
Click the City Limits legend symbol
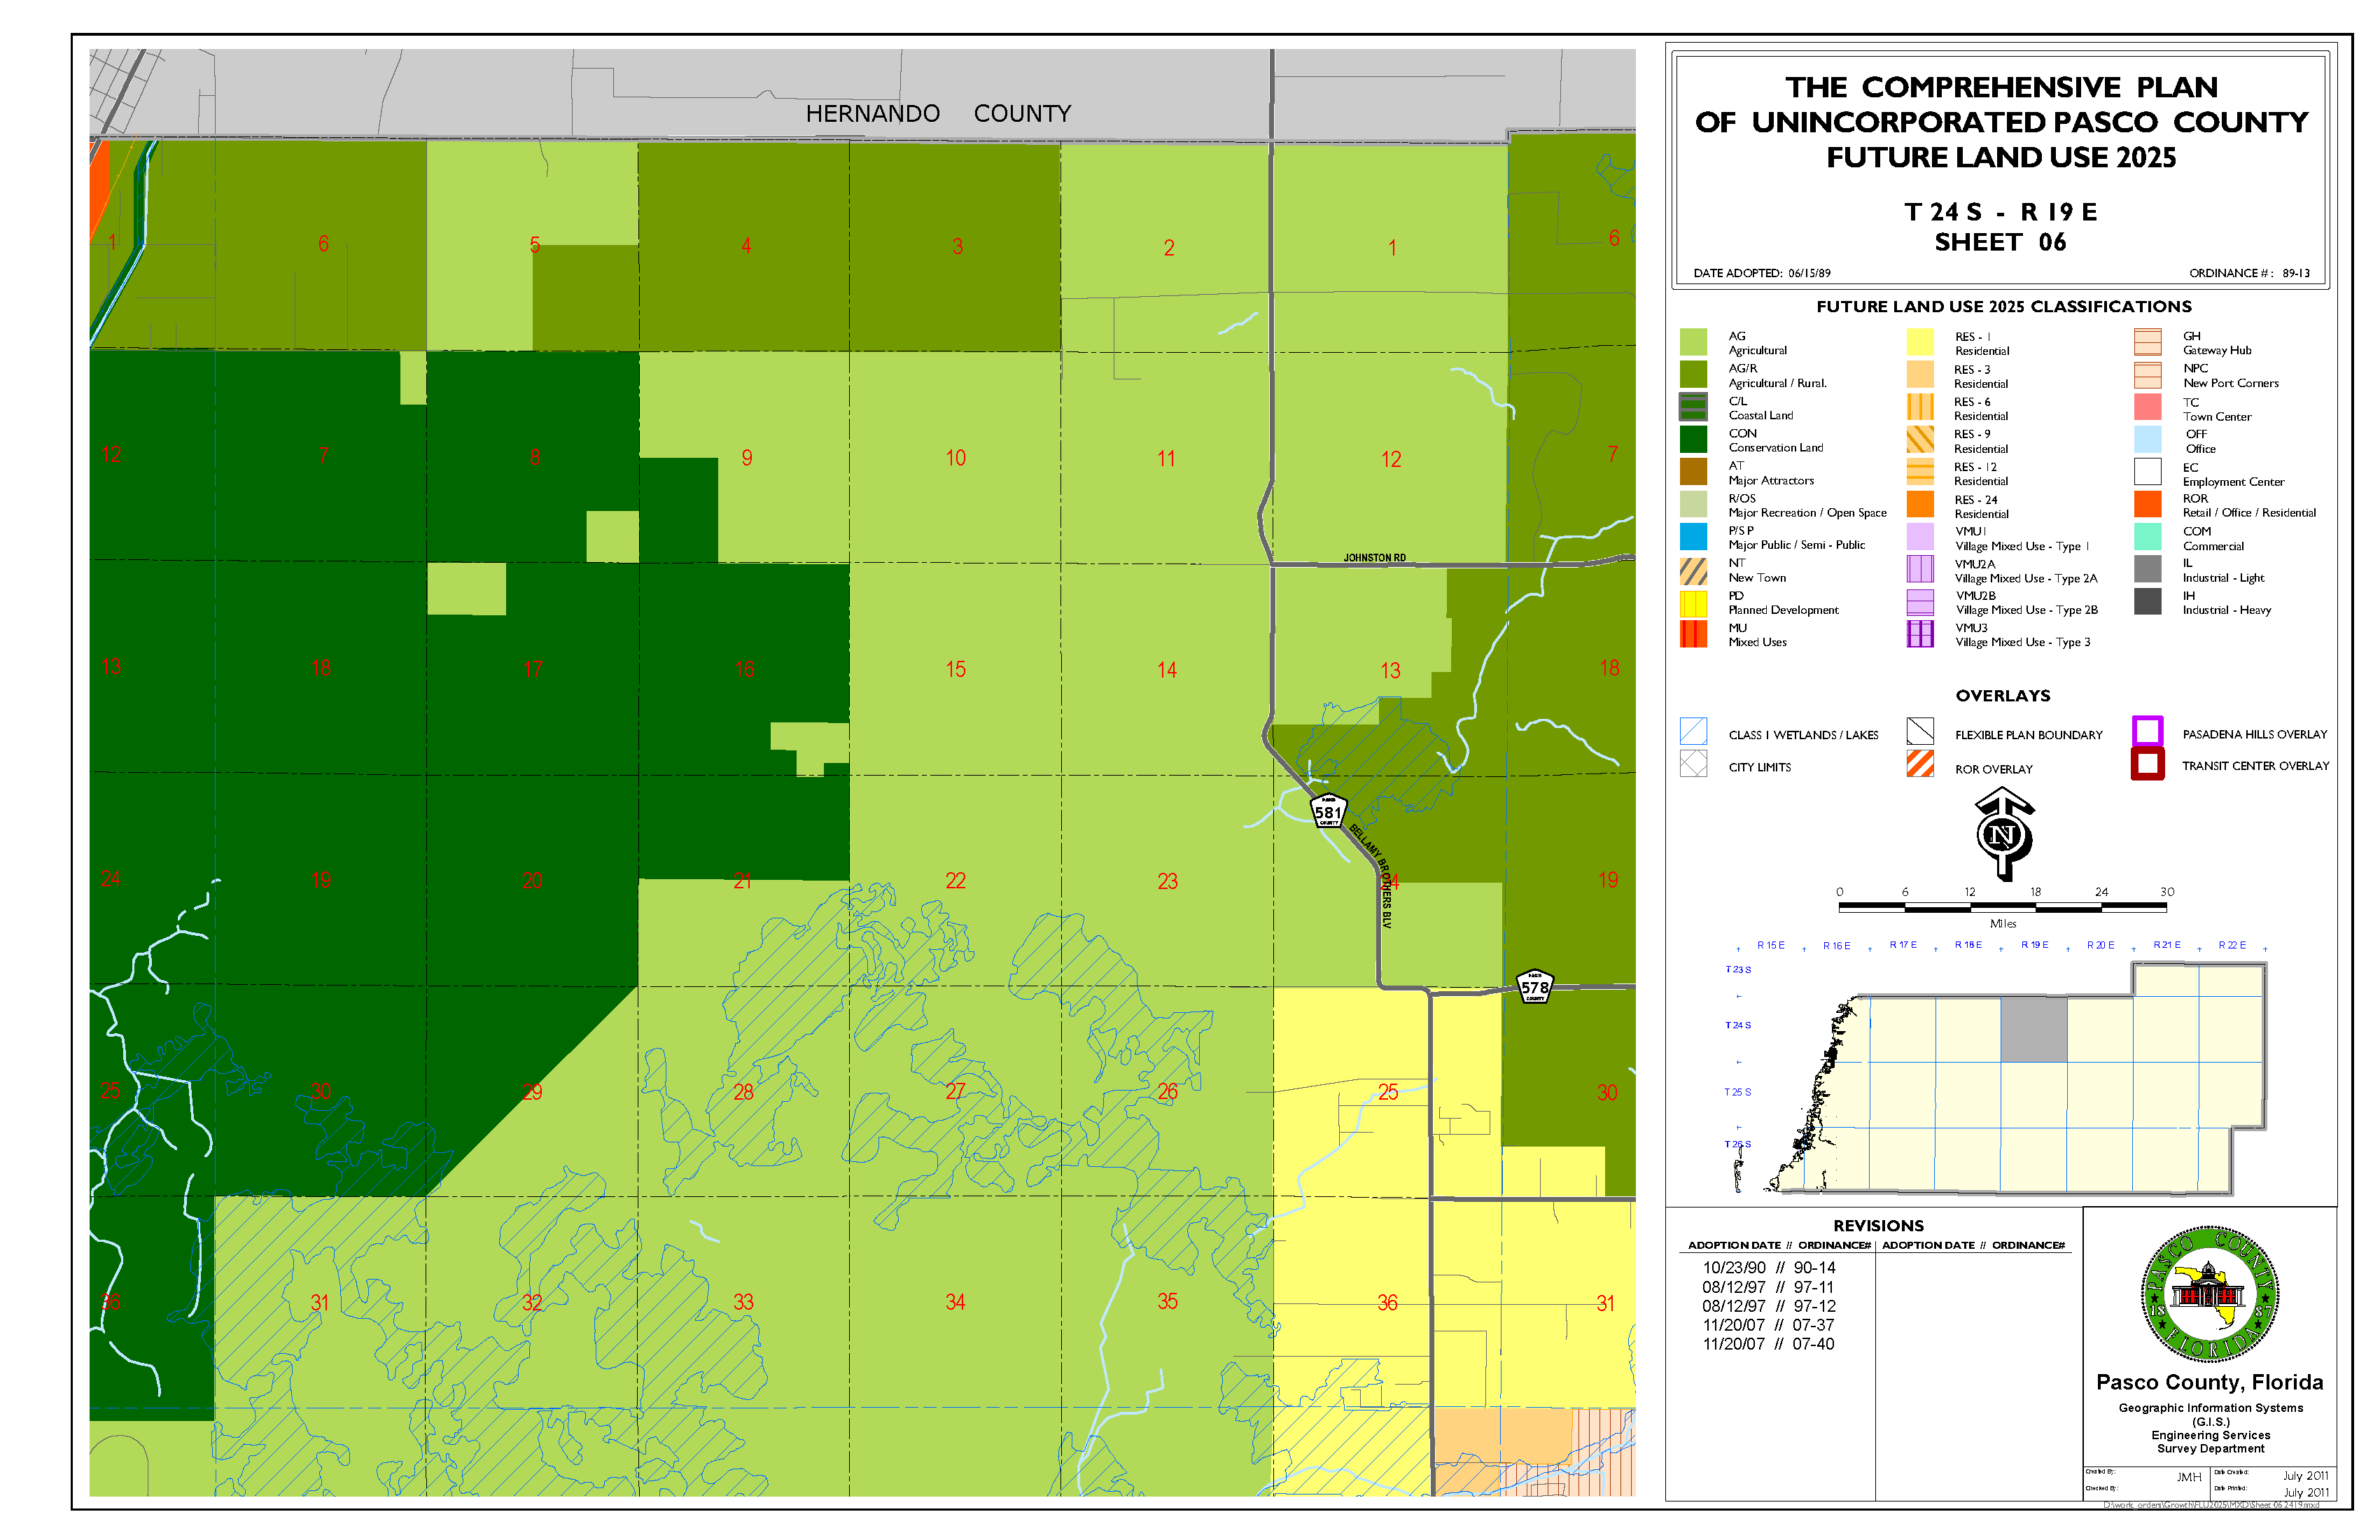click(1693, 764)
